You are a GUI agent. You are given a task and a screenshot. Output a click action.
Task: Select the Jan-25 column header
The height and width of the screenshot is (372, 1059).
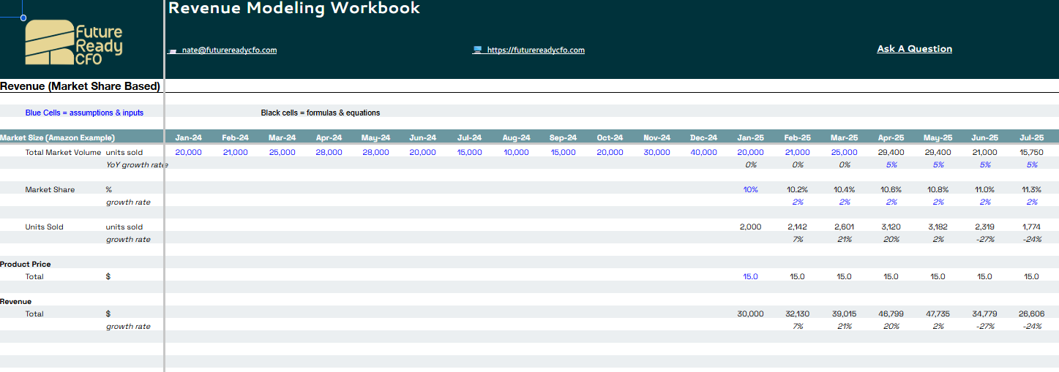pos(751,137)
